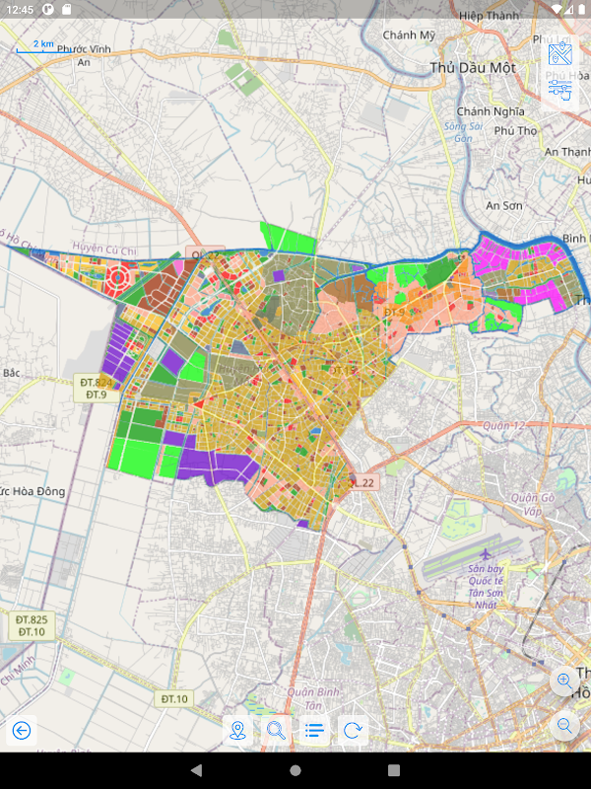Tap the QL.22 road shield near Quận 12
Screen dimensions: 591x789
pyautogui.click(x=361, y=482)
